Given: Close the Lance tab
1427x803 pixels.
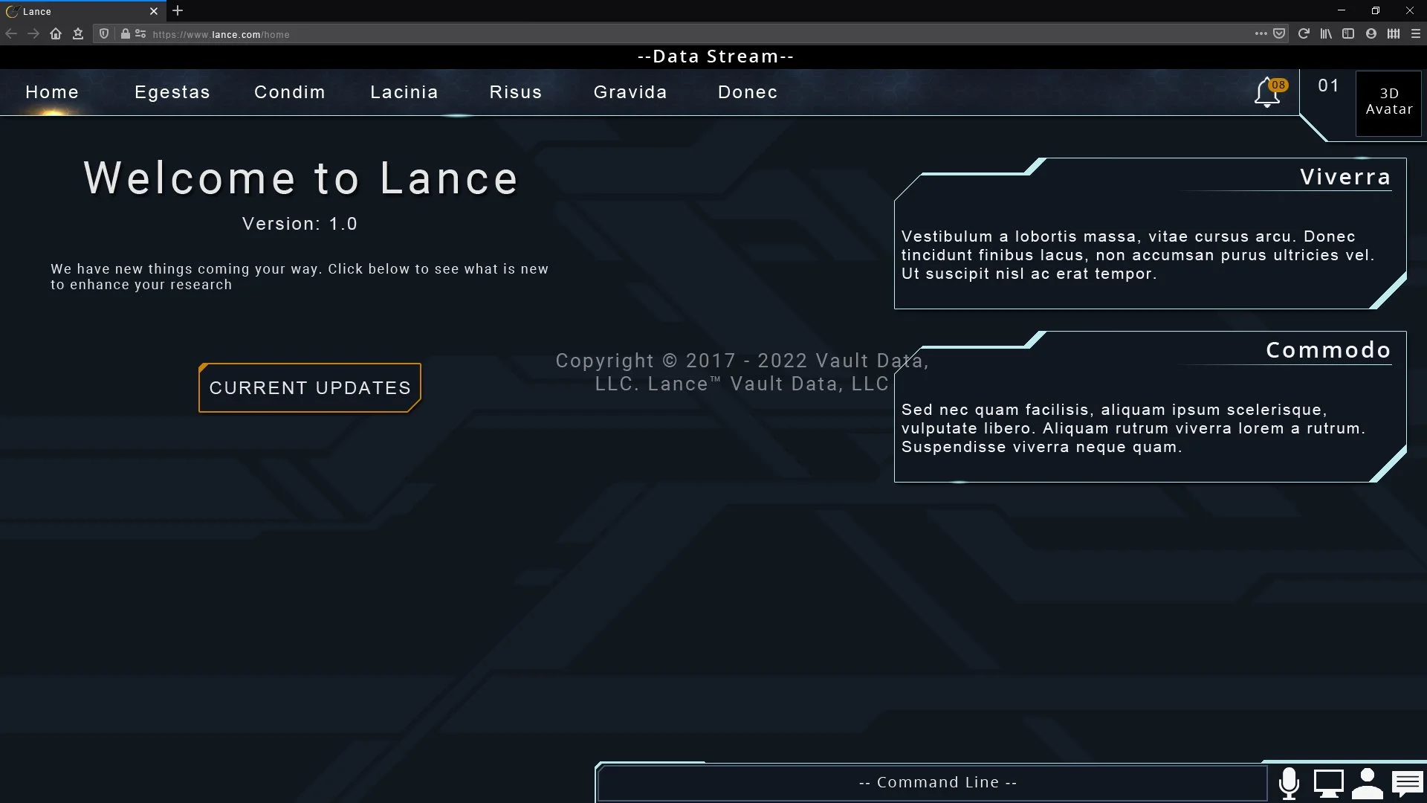Looking at the screenshot, I should coord(154,11).
